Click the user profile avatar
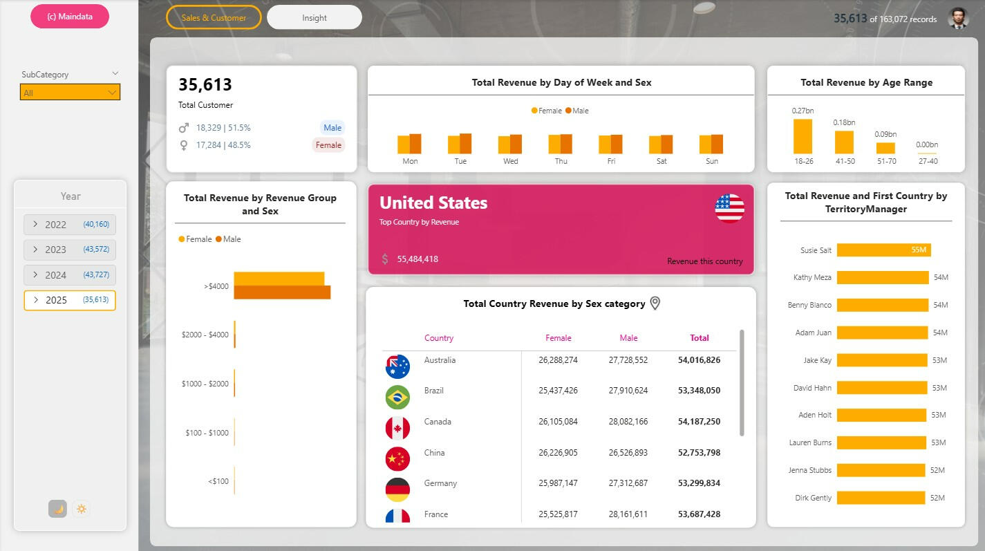 (x=958, y=19)
